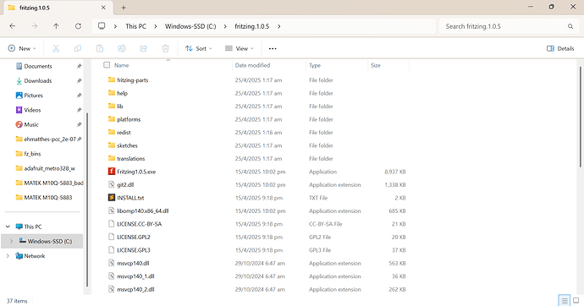This screenshot has height=306, width=584.
Task: Select the Fritzing1.0.5.exe application icon
Action: click(112, 172)
